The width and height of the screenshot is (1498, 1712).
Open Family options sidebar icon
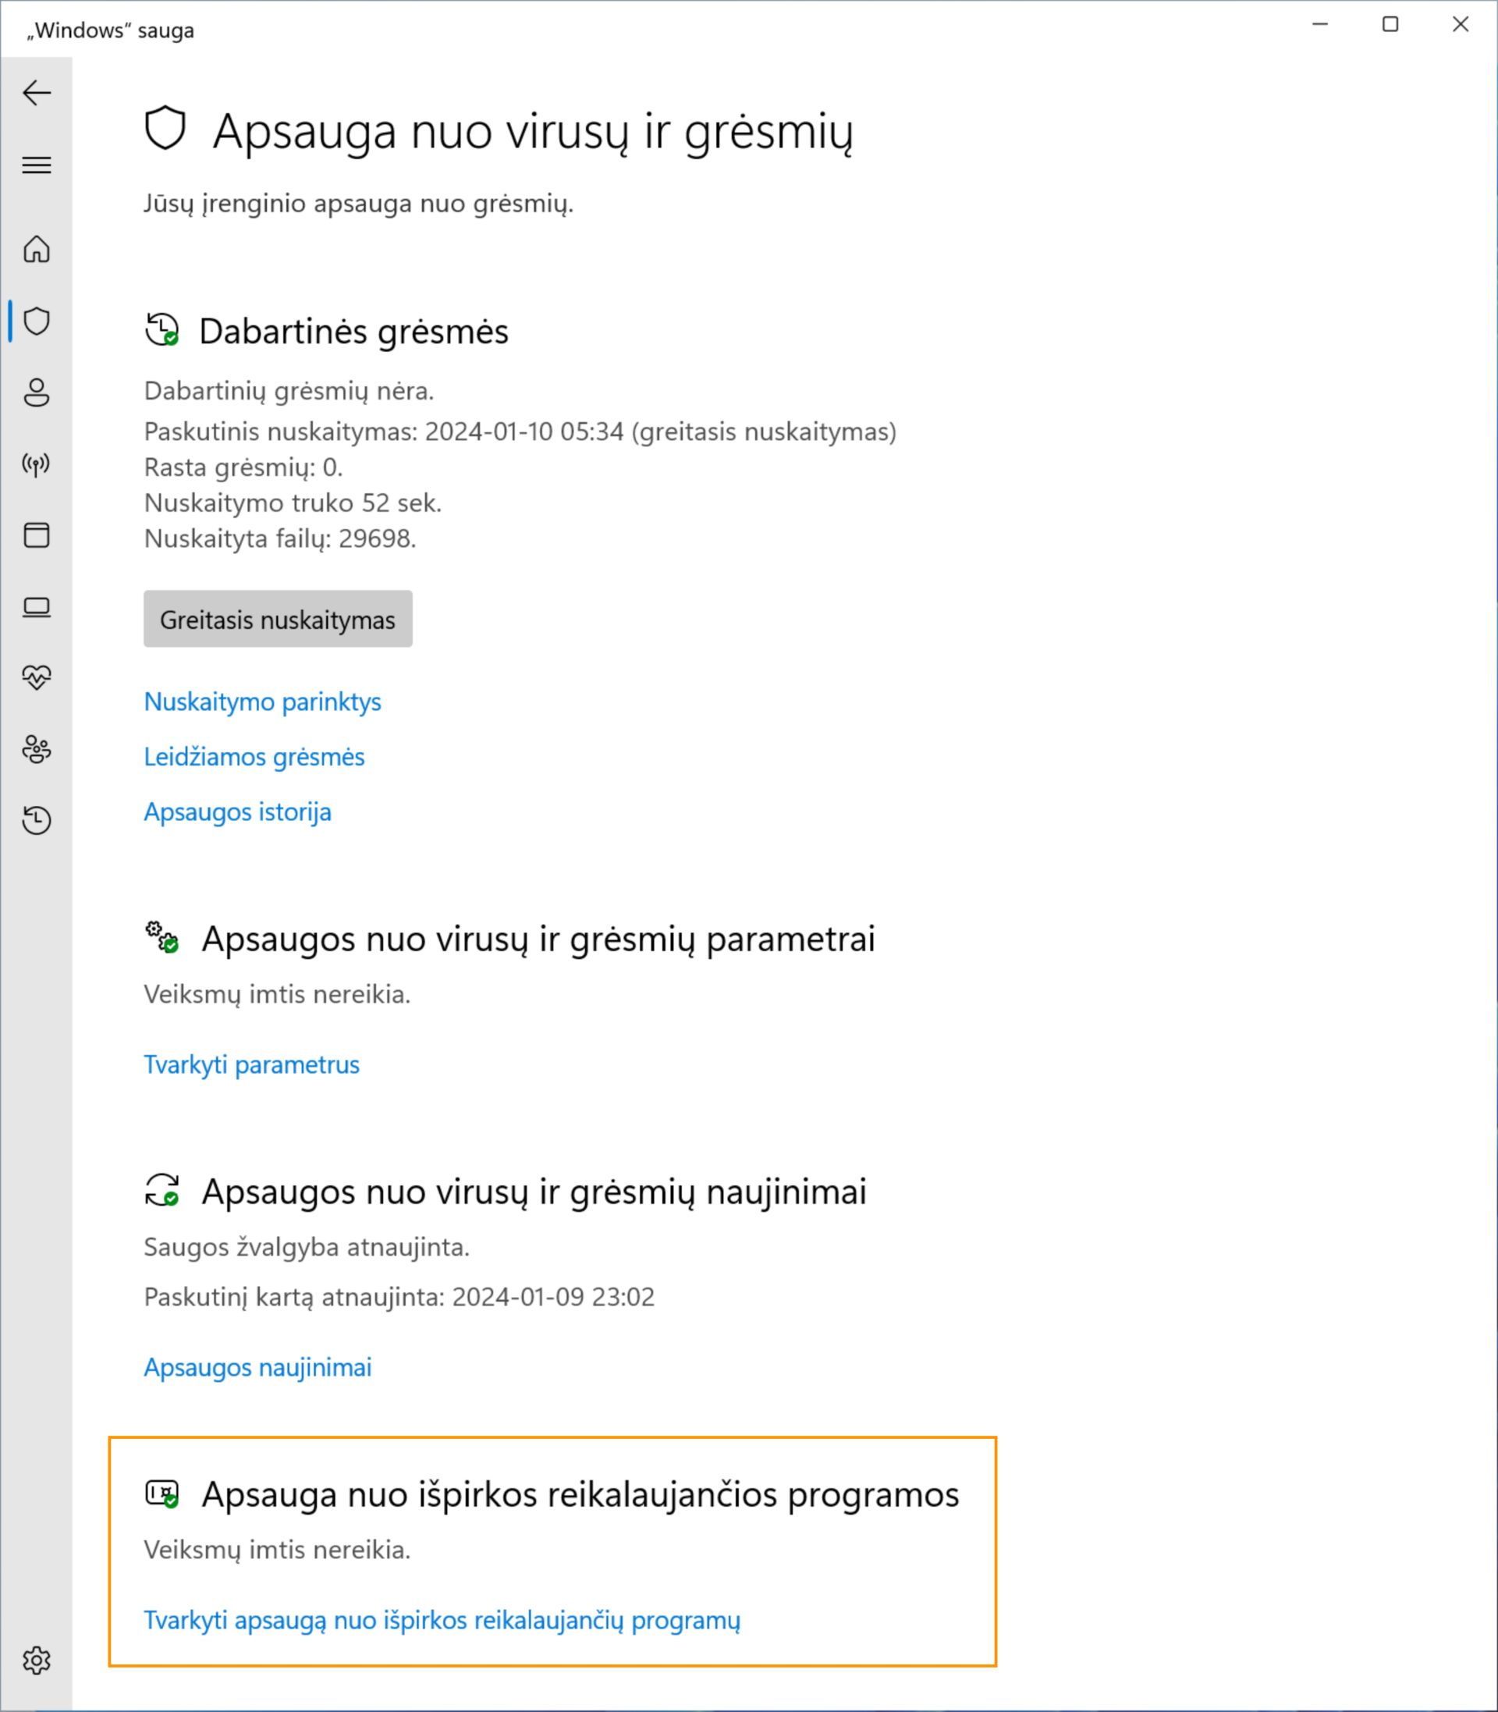pyautogui.click(x=37, y=749)
